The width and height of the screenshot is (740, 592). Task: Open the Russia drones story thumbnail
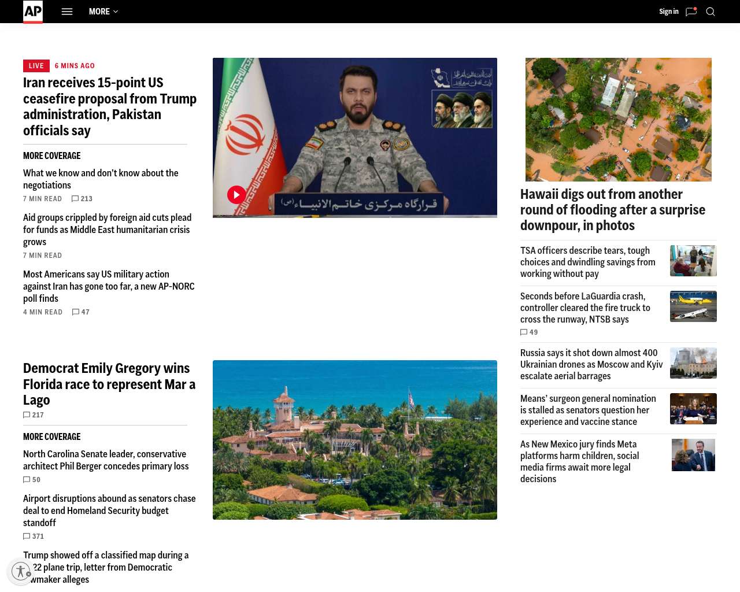coord(693,363)
